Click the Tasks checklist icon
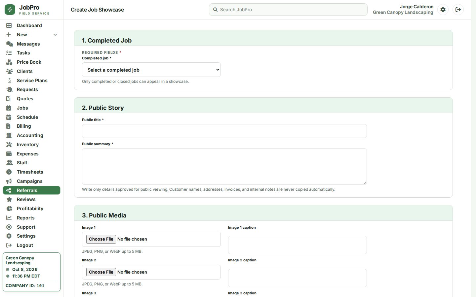 pos(9,53)
